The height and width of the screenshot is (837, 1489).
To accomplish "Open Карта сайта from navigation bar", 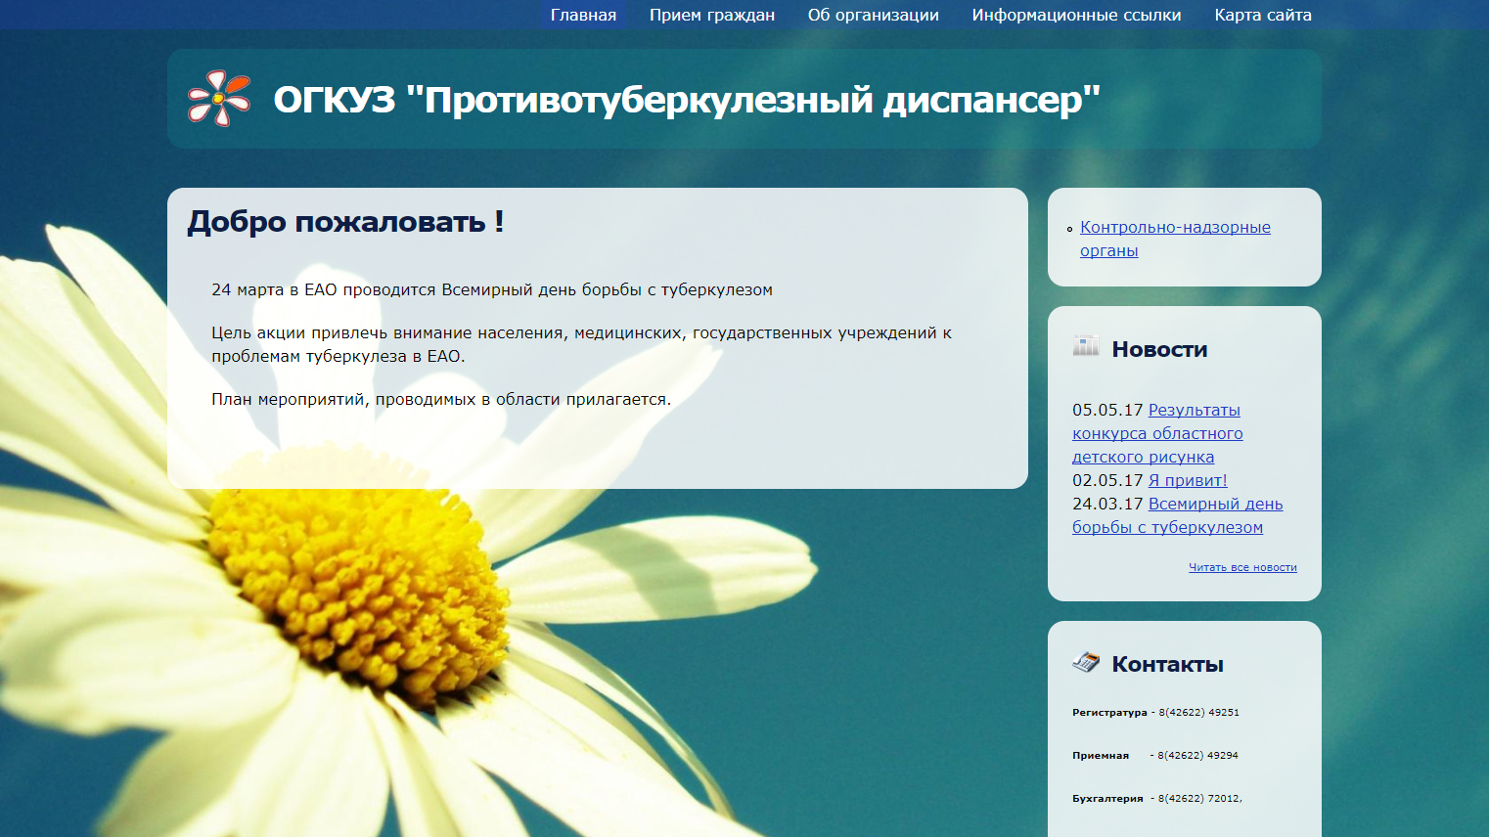I will pos(1262,15).
